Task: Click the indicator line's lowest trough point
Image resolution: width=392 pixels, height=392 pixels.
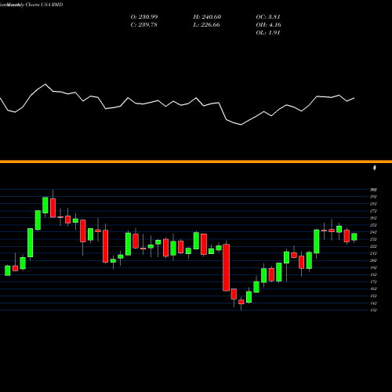Action: point(241,125)
